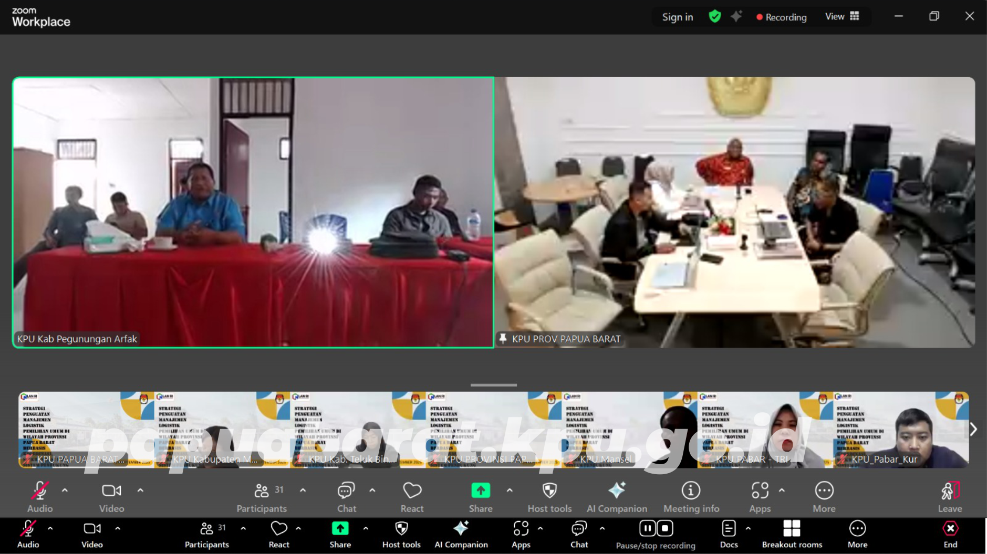The width and height of the screenshot is (987, 554).
Task: Select the KPU_Pabar_Kur participant thumbnail
Action: pos(900,430)
